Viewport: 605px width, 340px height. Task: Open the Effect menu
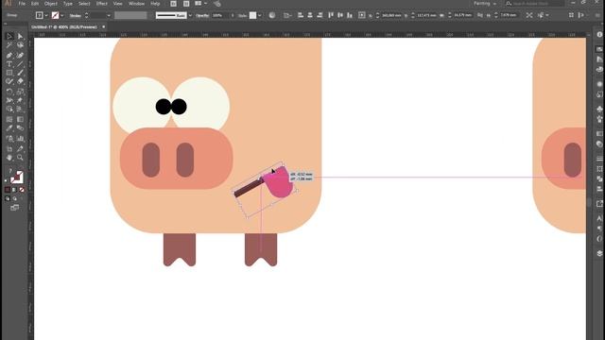101,4
